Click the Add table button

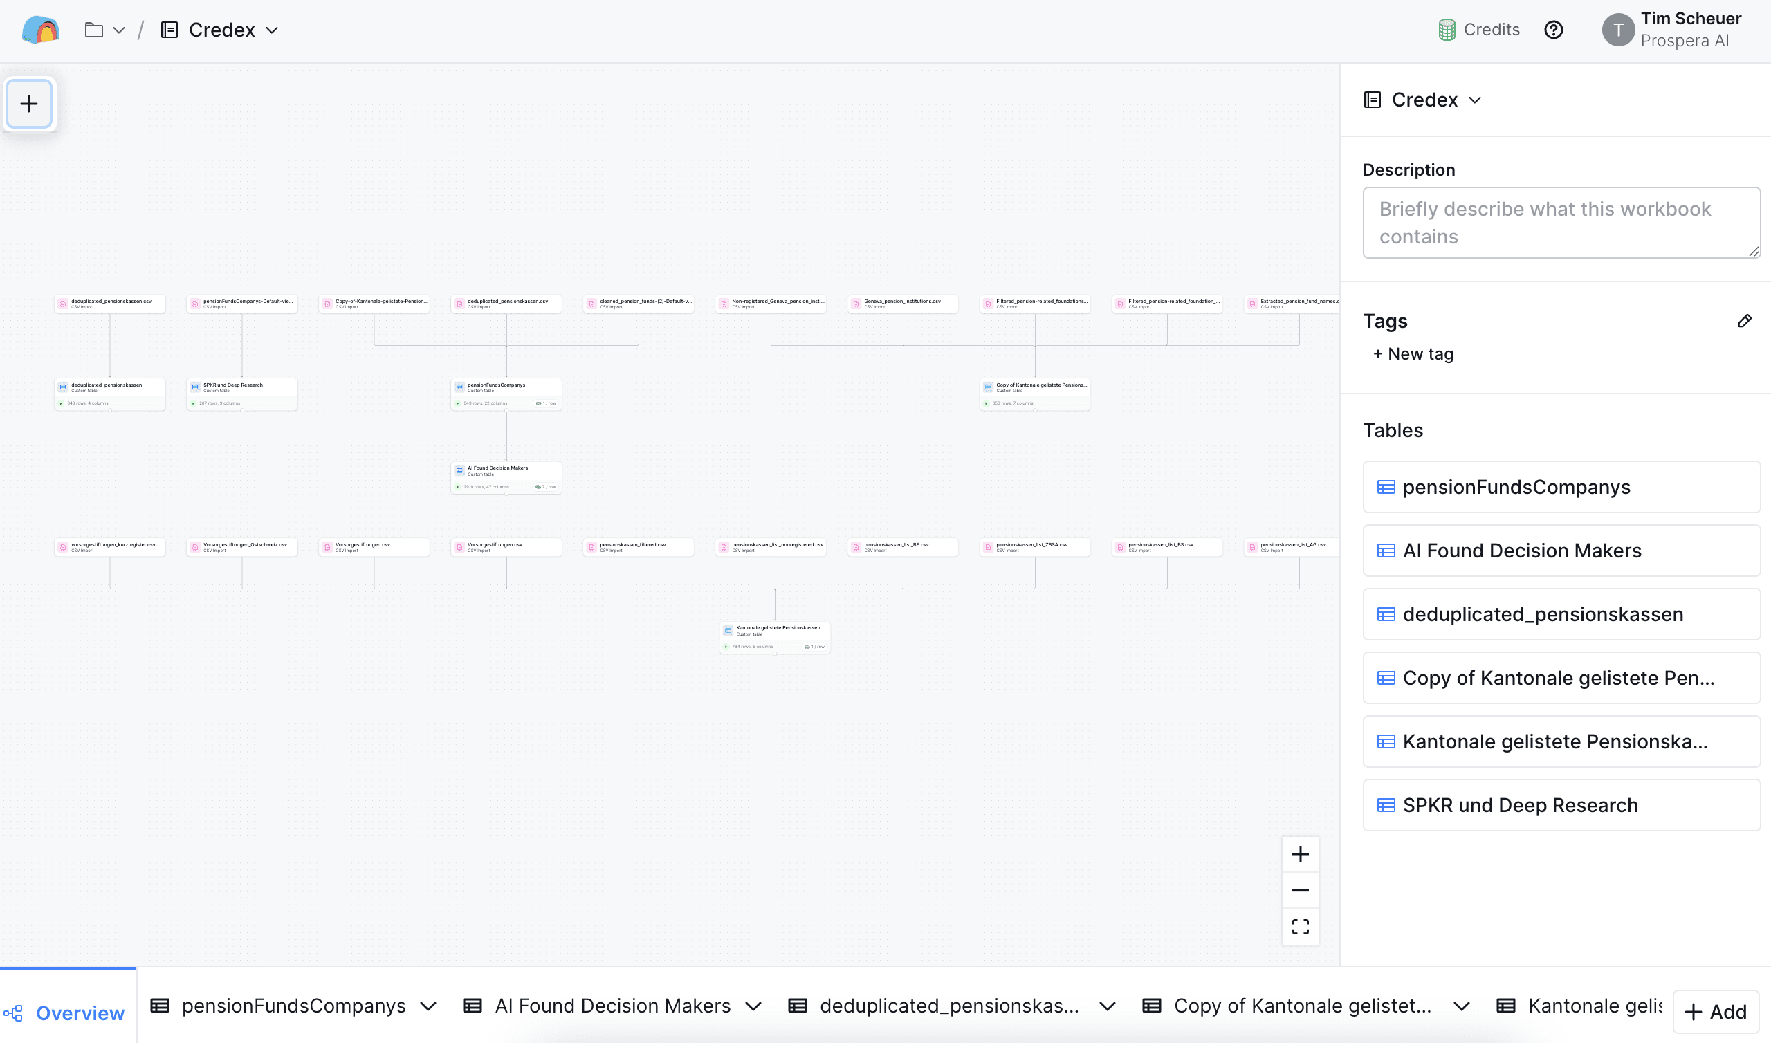tap(1716, 1011)
